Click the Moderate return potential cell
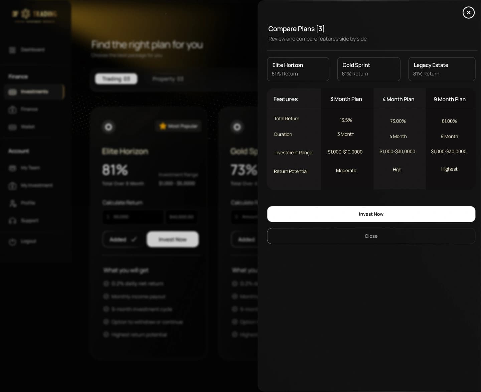 click(346, 171)
